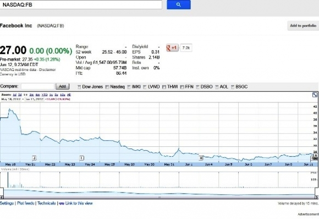Click into the Compare ticker input field

point(37,86)
